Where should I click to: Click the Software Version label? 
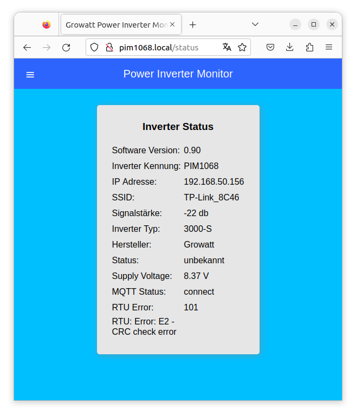[146, 150]
